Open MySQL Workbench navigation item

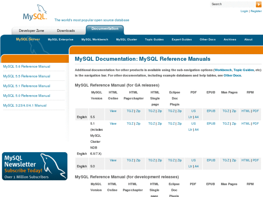tap(94, 39)
